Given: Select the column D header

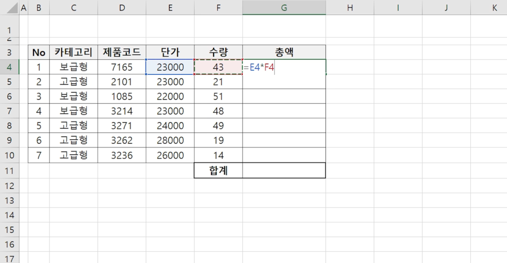Looking at the screenshot, I should pos(122,8).
